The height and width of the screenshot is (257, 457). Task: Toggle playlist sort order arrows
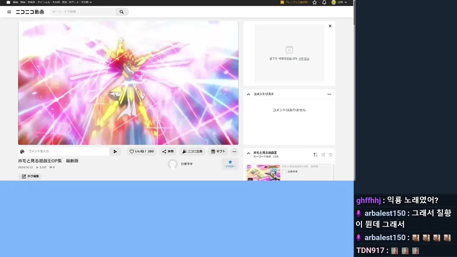[x=315, y=155]
